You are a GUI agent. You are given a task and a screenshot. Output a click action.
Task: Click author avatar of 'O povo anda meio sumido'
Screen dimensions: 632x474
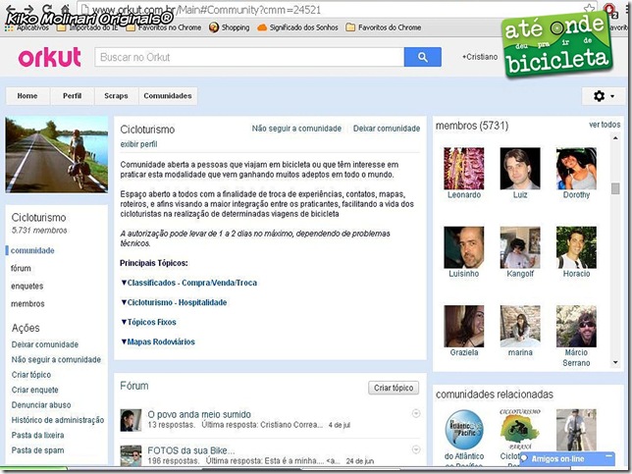coord(131,420)
